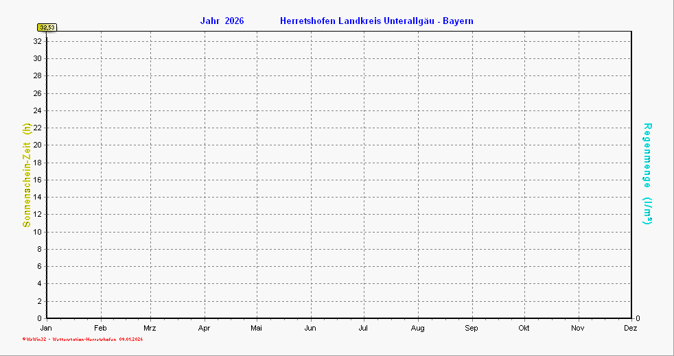Select the Sep month on the timeline
Image resolution: width=674 pixels, height=356 pixels.
click(472, 328)
